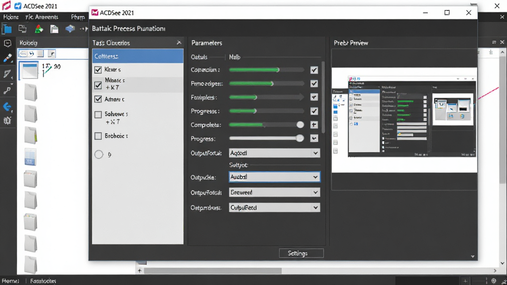This screenshot has width=507, height=285.
Task: Click the pin icon on the right panel header
Action: pyautogui.click(x=494, y=43)
